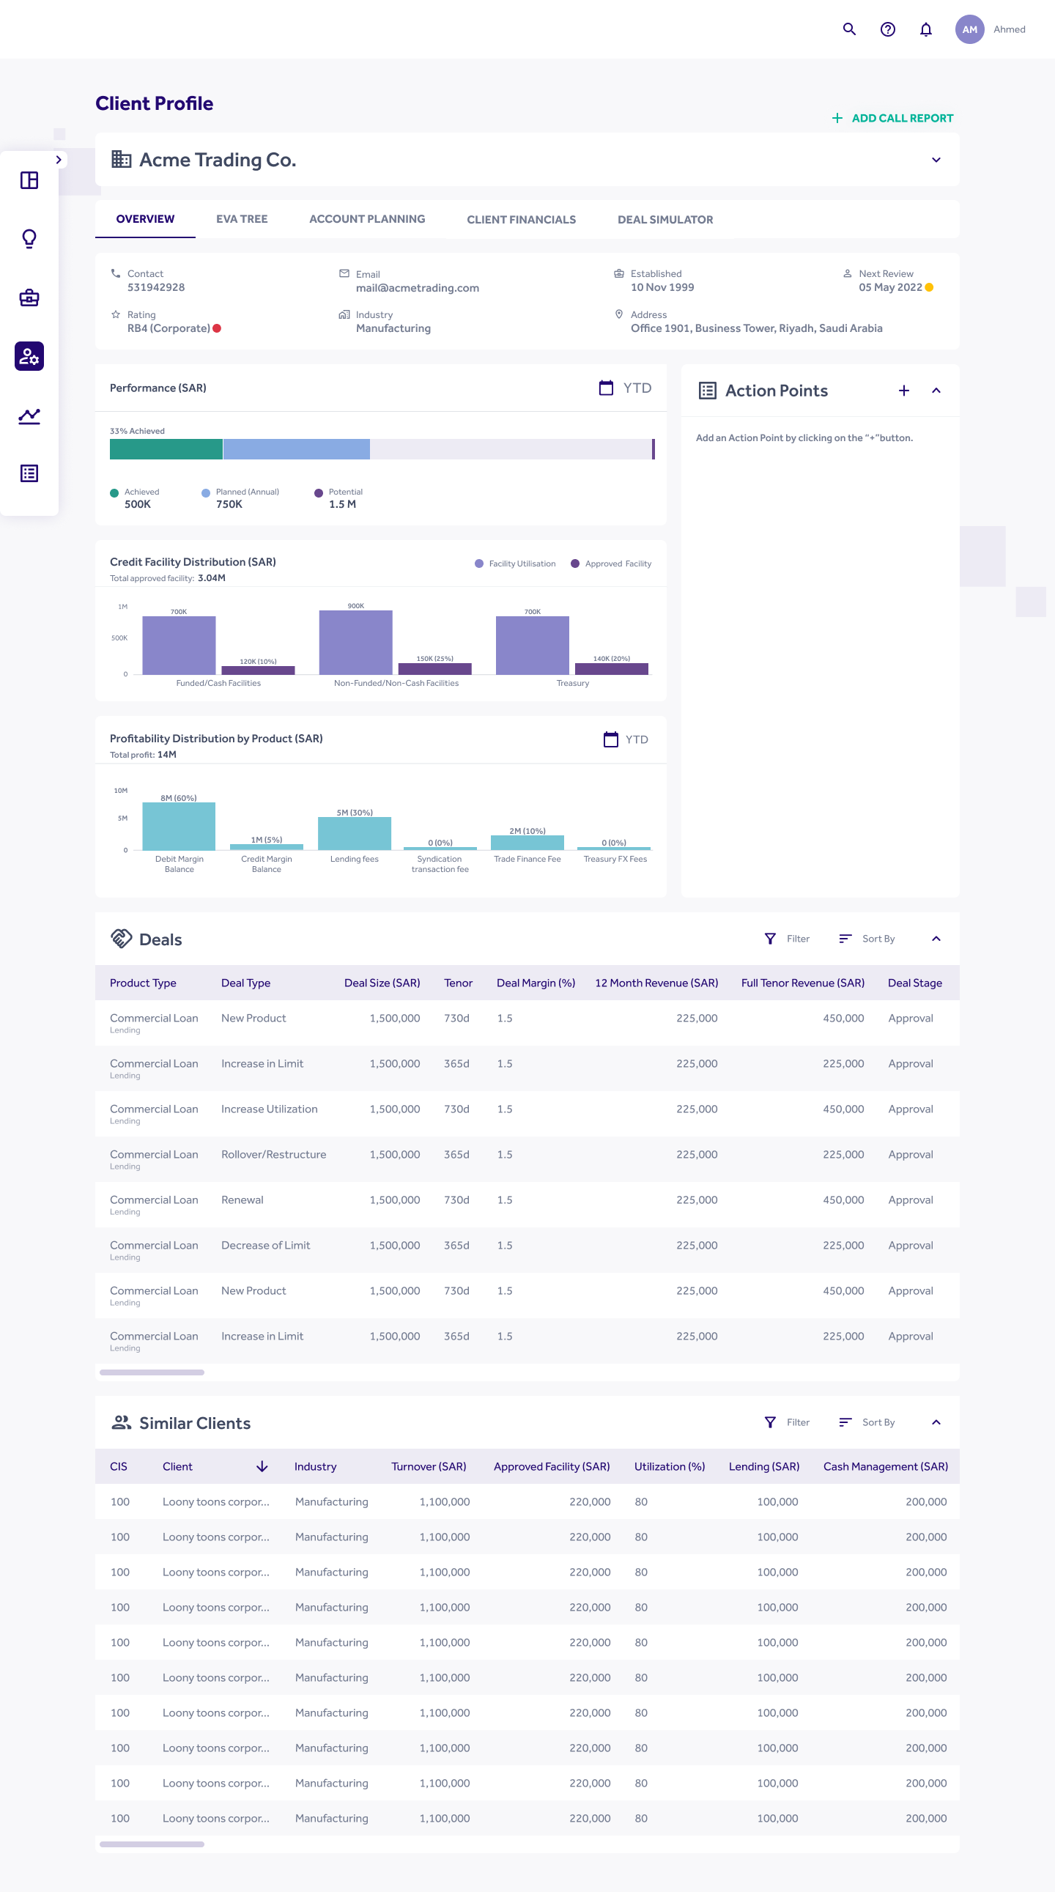Expand the Acme Trading Co. client dropdown
The height and width of the screenshot is (1892, 1055).
(936, 160)
